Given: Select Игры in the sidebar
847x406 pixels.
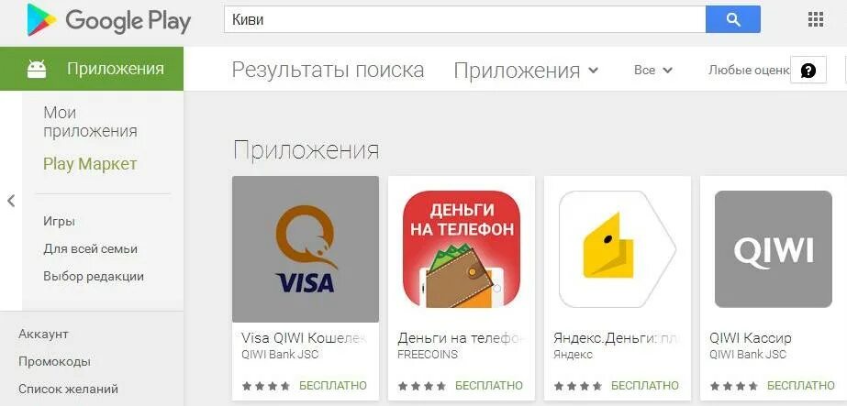Looking at the screenshot, I should tap(59, 222).
